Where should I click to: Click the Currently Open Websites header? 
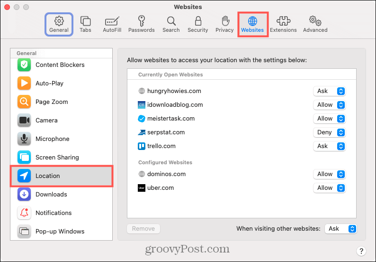click(170, 75)
